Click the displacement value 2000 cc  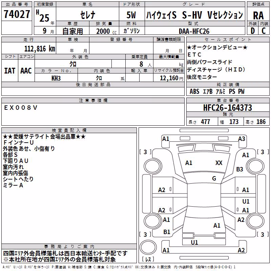point(106,32)
